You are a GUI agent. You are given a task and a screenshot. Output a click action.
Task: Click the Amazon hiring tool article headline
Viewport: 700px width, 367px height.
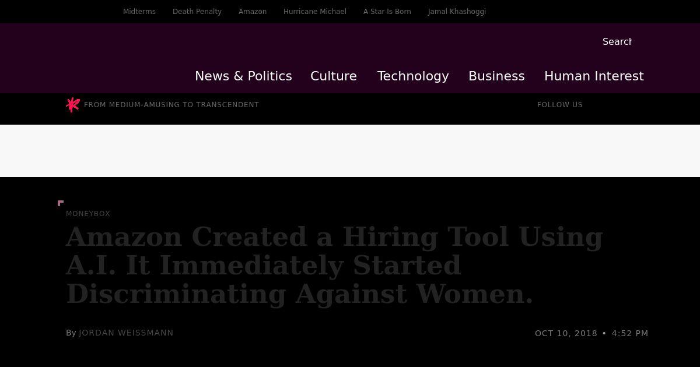334,265
